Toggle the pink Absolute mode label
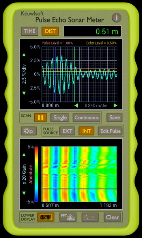This screenshot has height=238, width=142. [31, 174]
